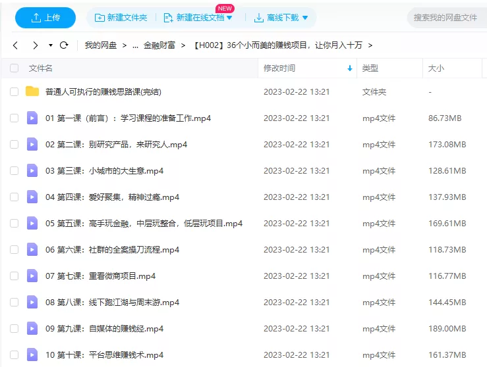
Task: Click the 新建文件夹 button
Action: coord(121,18)
